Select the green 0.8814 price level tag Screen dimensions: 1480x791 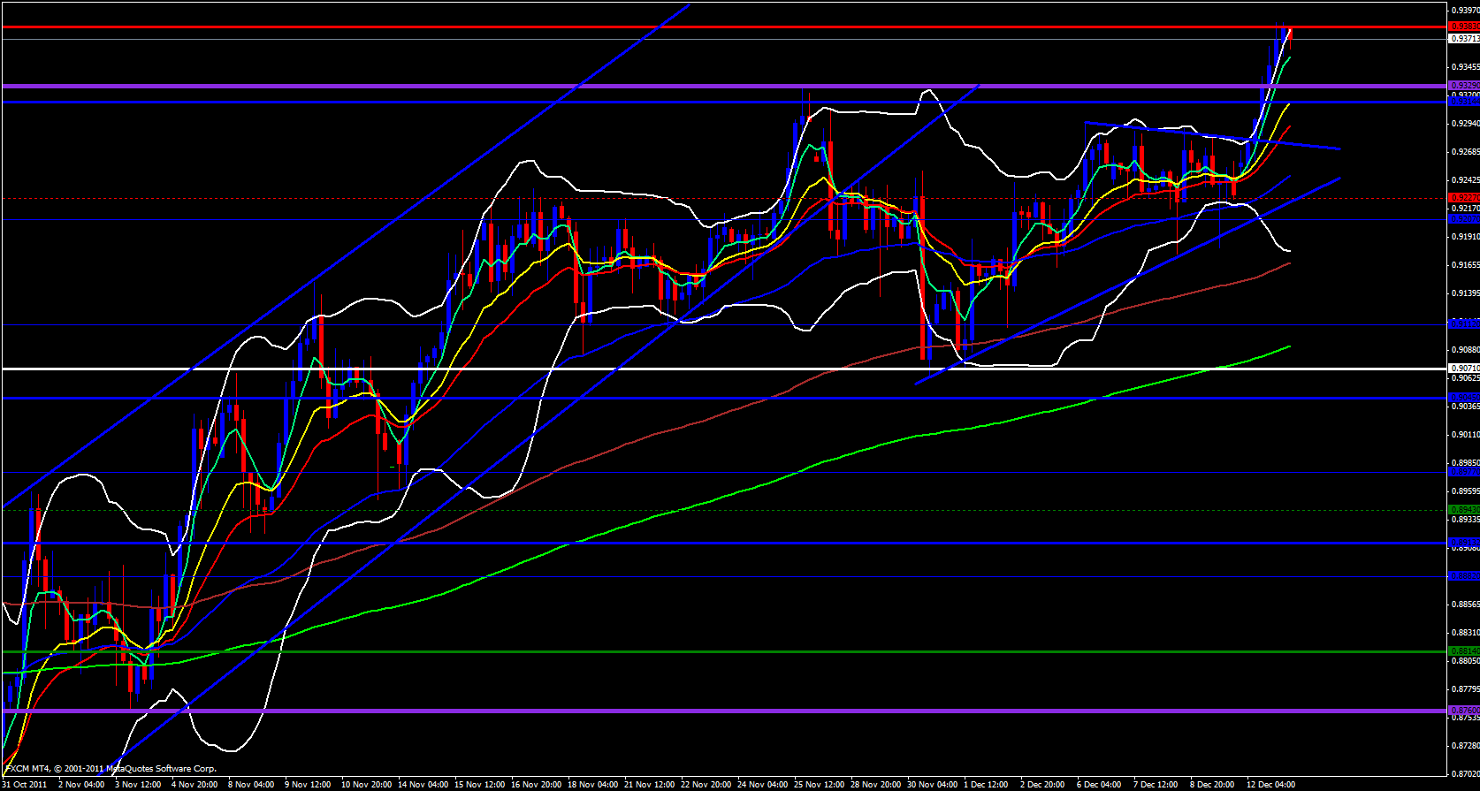click(x=1464, y=651)
